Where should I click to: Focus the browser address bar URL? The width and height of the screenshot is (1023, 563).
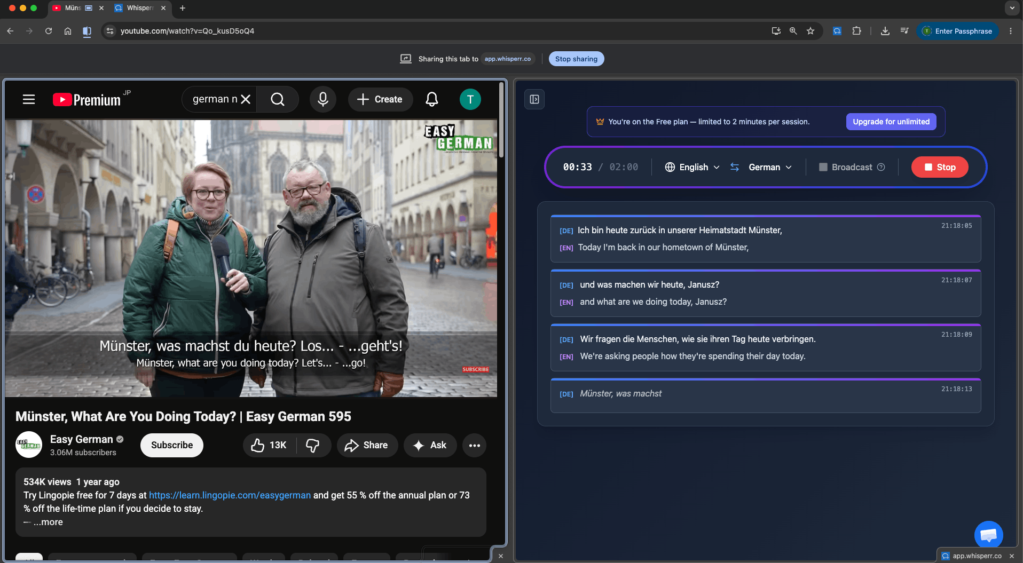187,31
